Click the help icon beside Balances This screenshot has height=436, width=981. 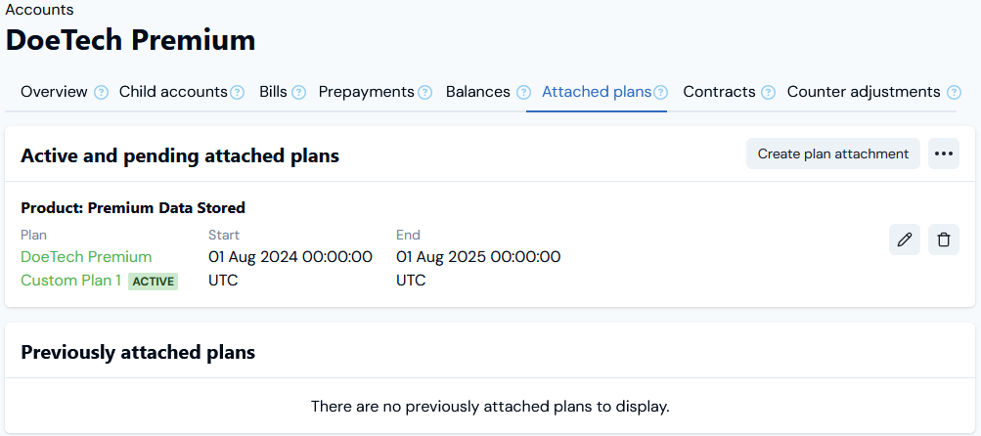click(x=523, y=93)
